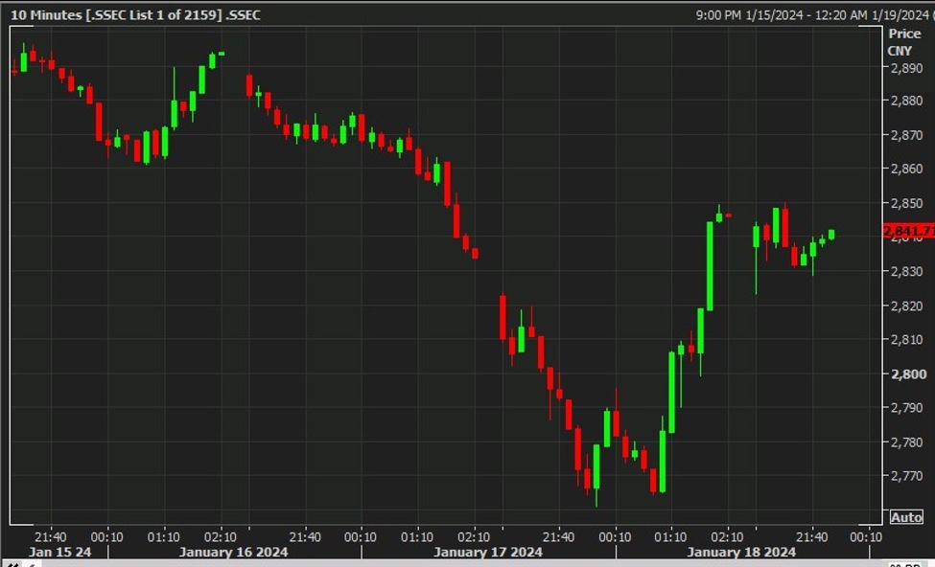Click the 01:10 time label above 'January 16 2024'
The width and height of the screenshot is (935, 567).
(x=164, y=537)
